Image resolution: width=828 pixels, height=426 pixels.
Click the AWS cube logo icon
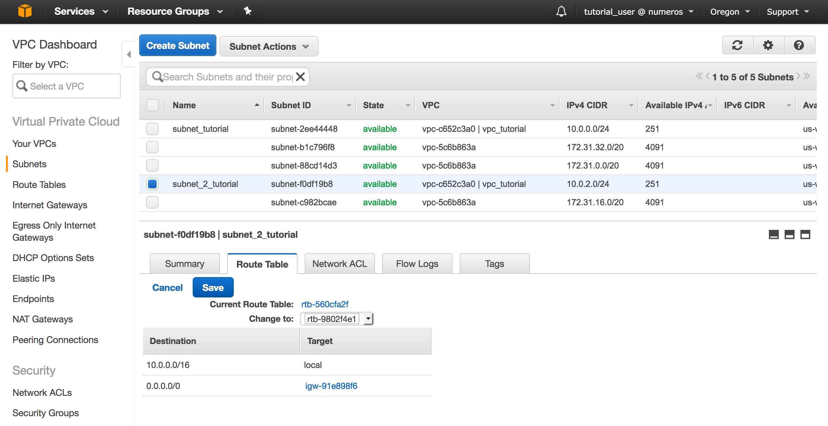(x=25, y=11)
